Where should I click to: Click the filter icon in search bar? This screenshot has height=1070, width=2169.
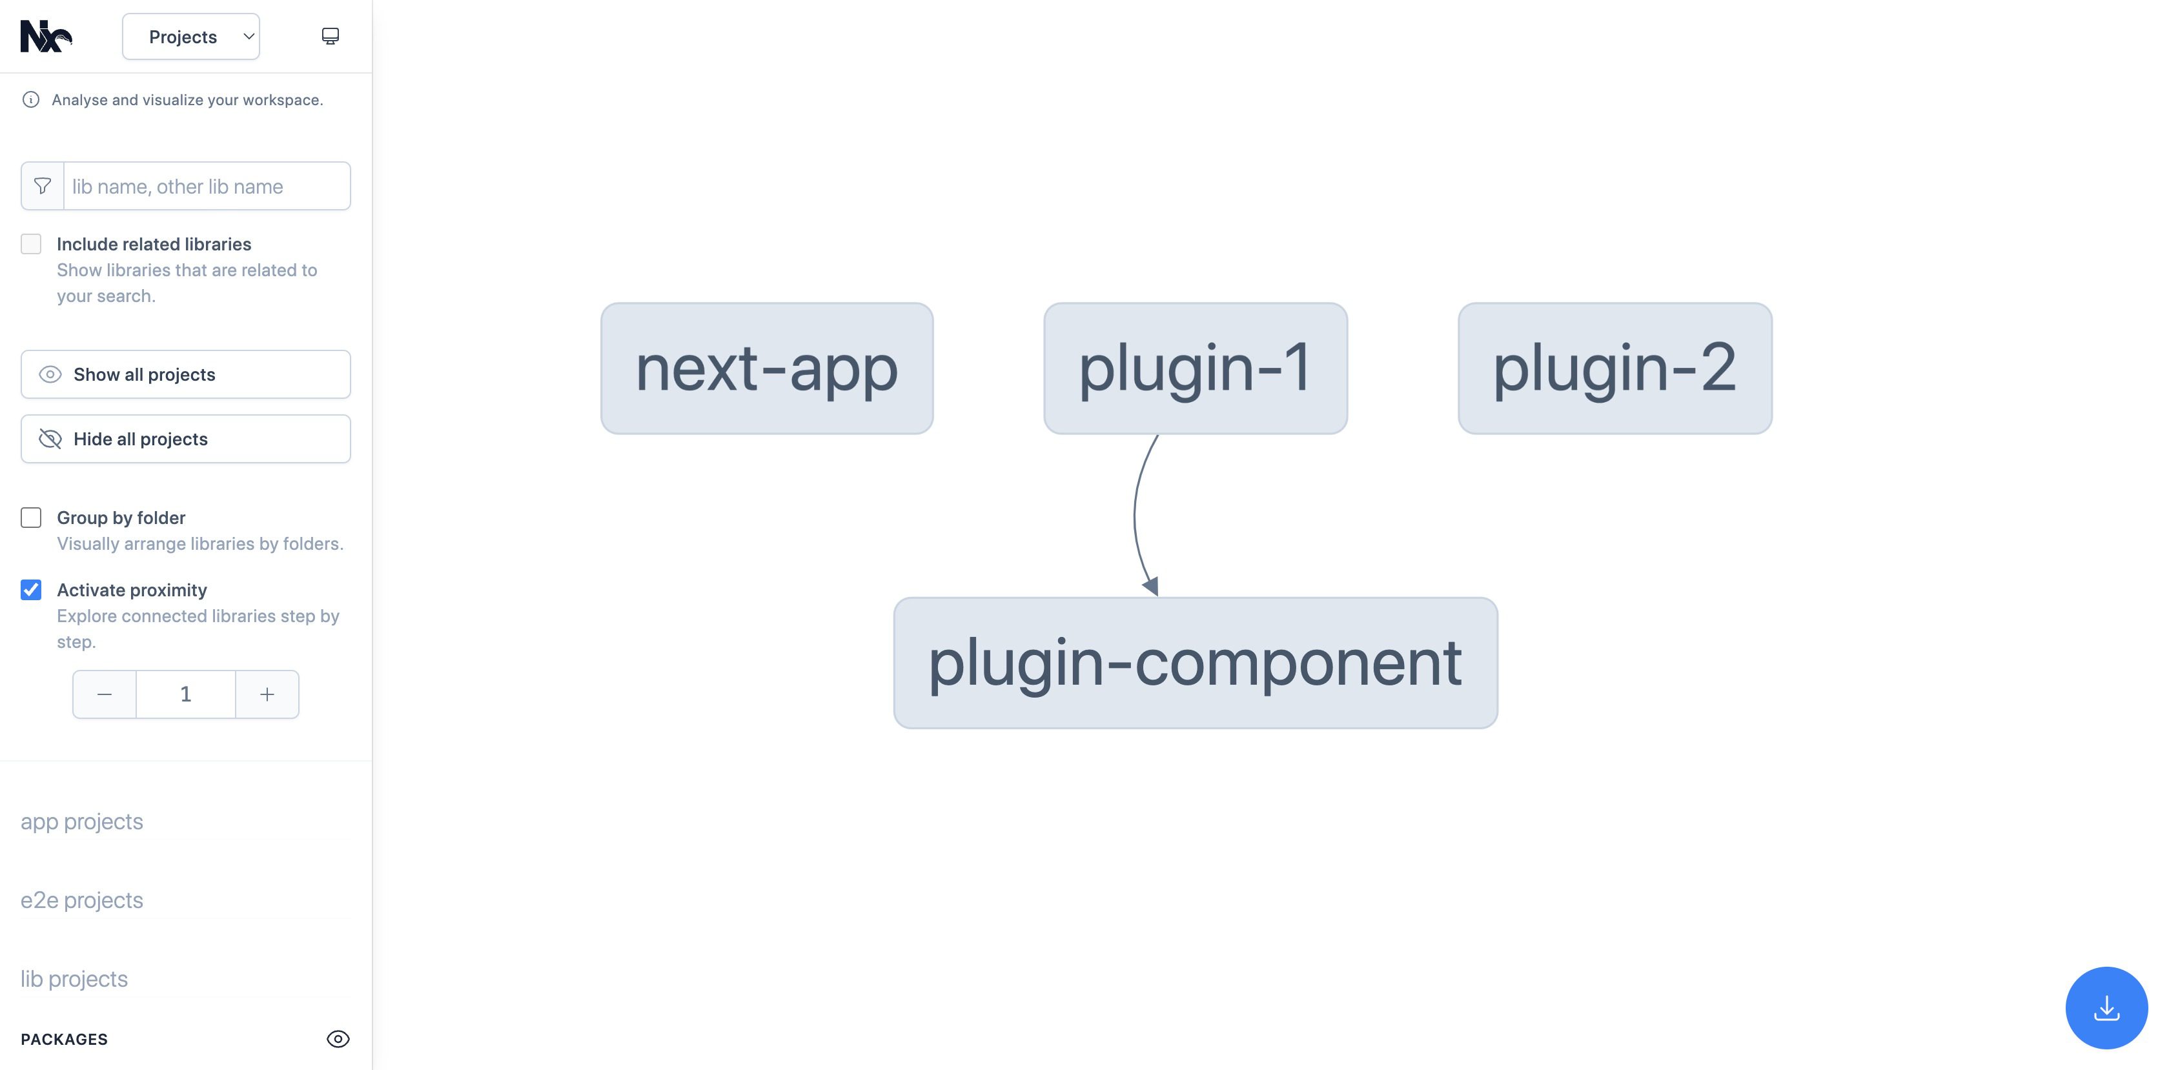coord(43,185)
